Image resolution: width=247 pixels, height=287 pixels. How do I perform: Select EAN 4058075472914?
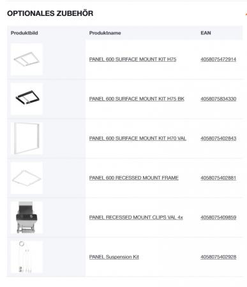click(x=218, y=59)
